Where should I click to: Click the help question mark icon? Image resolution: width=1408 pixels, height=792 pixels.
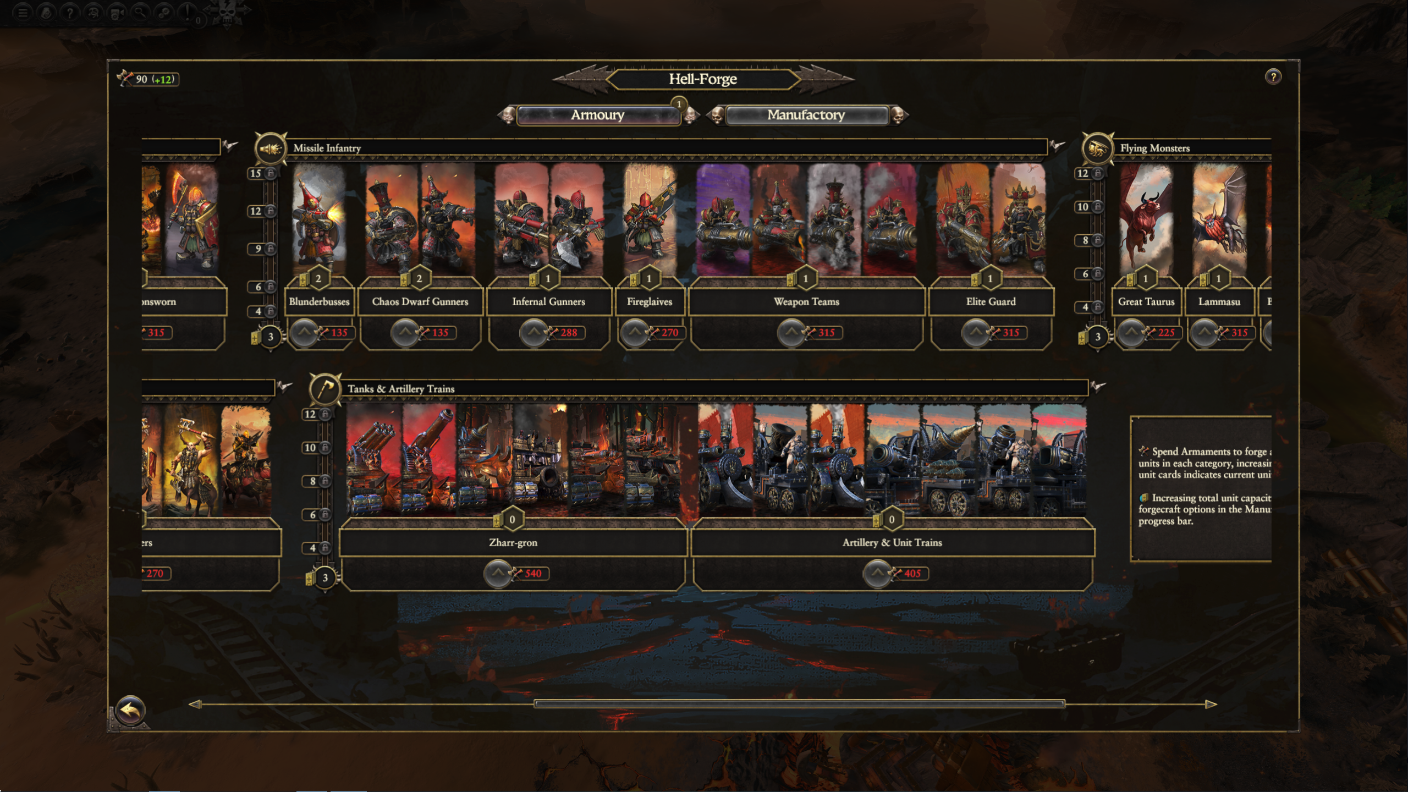[x=1273, y=77]
